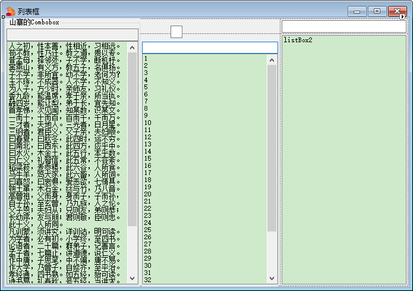
Task: Select item 28 in the number list
Action: click(205, 251)
